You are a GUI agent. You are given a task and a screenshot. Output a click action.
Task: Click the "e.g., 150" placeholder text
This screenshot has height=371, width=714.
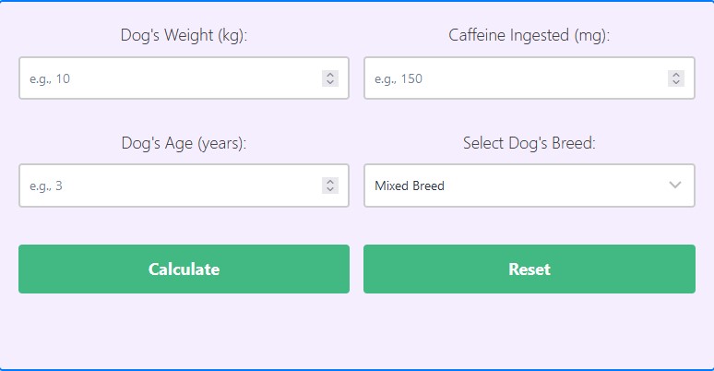coord(399,78)
